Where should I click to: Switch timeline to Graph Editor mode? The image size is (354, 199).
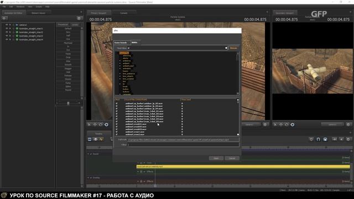pos(101,139)
